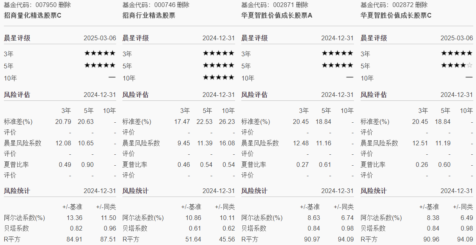Click the 晨星评级 heading under 华夏智胜价值成长股票A

(255, 38)
